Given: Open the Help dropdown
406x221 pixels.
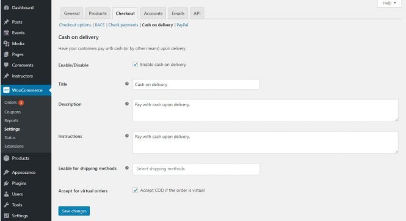Looking at the screenshot, I should click(x=389, y=3).
